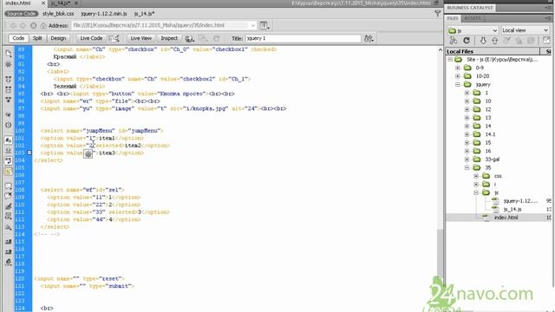The height and width of the screenshot is (312, 555).
Task: Select the Source Code related file
Action: [x=21, y=14]
